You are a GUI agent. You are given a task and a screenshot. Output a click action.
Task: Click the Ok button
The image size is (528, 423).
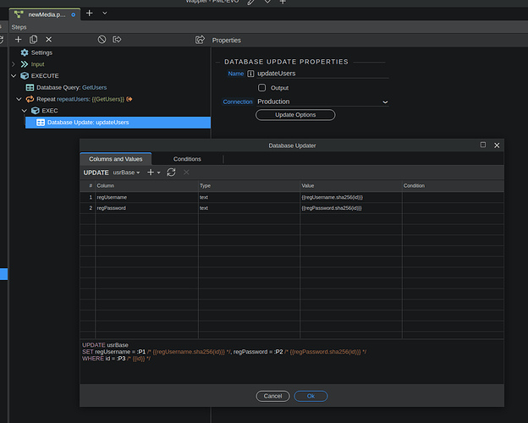[311, 396]
